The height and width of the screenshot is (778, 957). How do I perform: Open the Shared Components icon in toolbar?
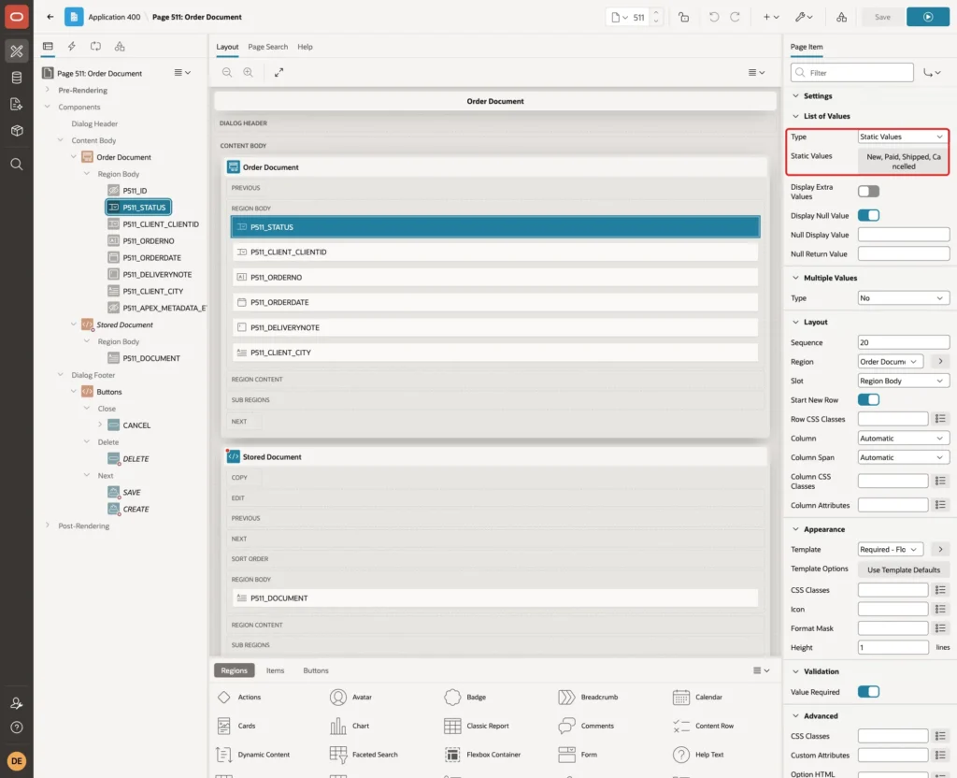click(842, 17)
